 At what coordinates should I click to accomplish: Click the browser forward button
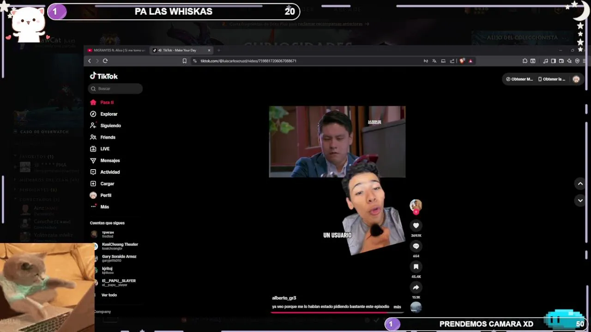[97, 61]
